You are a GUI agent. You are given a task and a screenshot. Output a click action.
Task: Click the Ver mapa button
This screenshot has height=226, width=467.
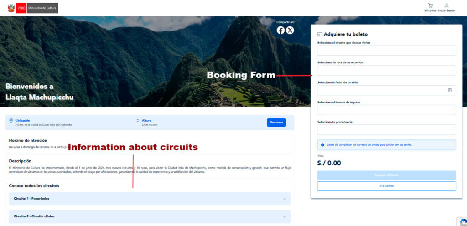[x=276, y=122]
